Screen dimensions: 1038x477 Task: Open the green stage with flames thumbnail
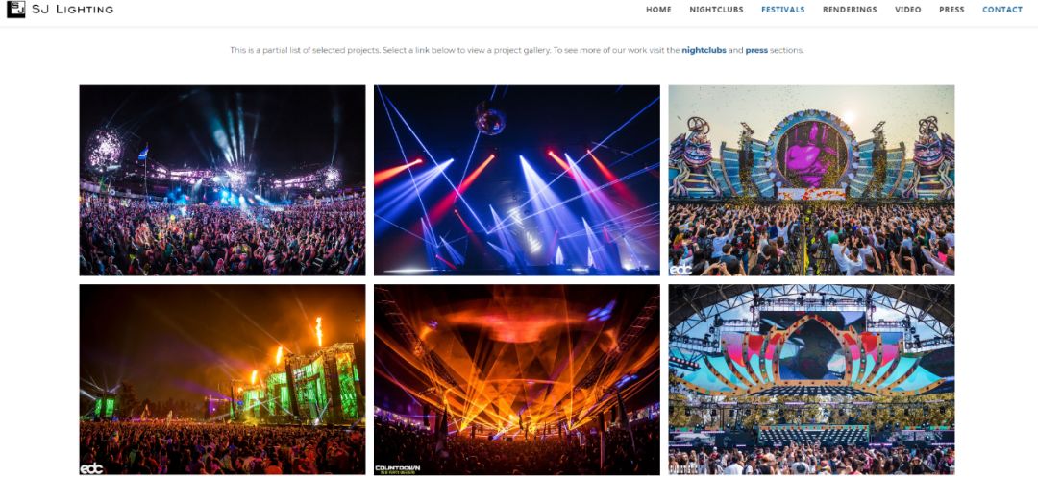(x=222, y=380)
